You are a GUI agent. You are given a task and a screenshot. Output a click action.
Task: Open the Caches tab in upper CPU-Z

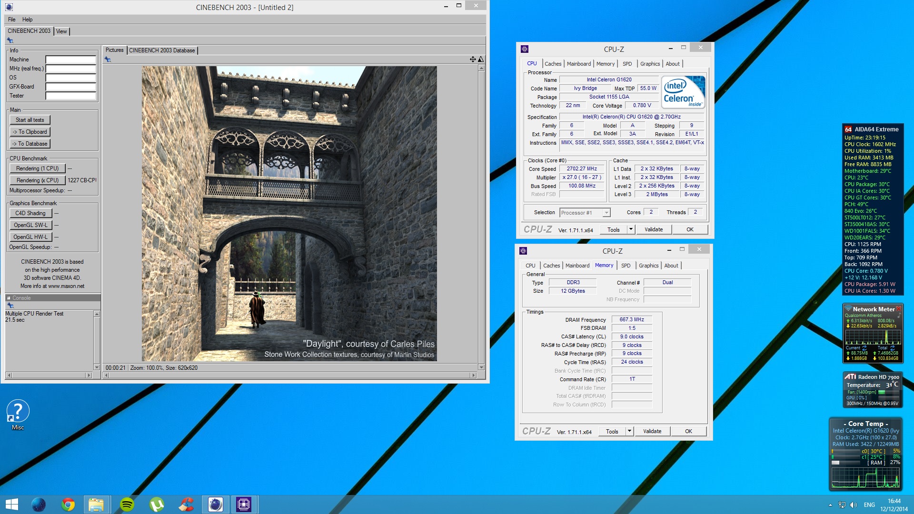point(553,64)
